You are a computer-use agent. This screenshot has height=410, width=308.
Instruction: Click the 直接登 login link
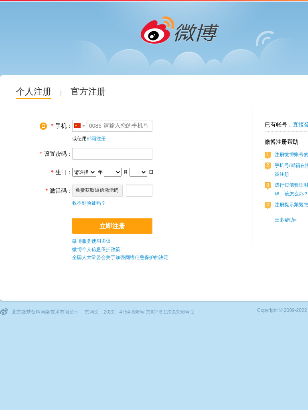pos(300,125)
